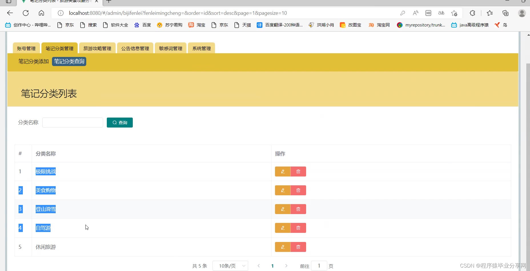This screenshot has height=271, width=530.
Task: Delete the 休闲旅游 category row
Action: tap(298, 247)
